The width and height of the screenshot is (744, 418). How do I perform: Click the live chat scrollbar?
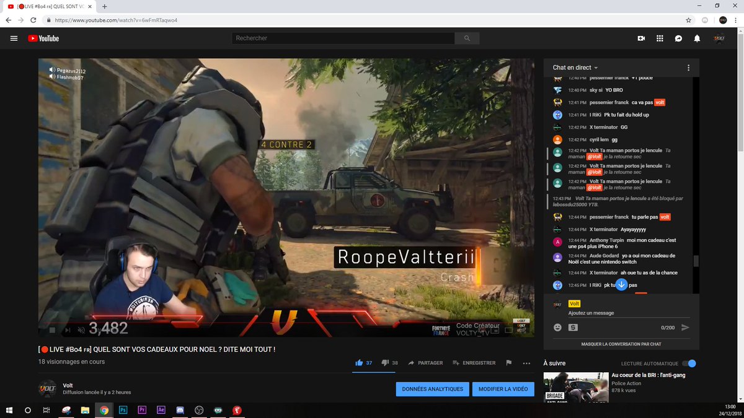[x=696, y=261]
